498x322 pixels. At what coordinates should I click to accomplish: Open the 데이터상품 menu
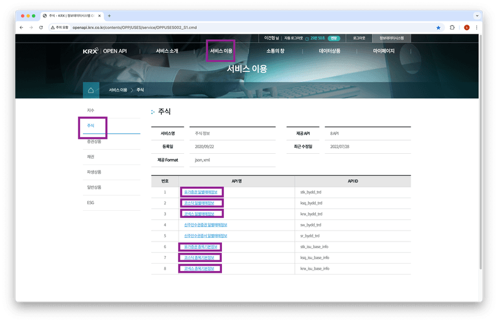tap(330, 50)
